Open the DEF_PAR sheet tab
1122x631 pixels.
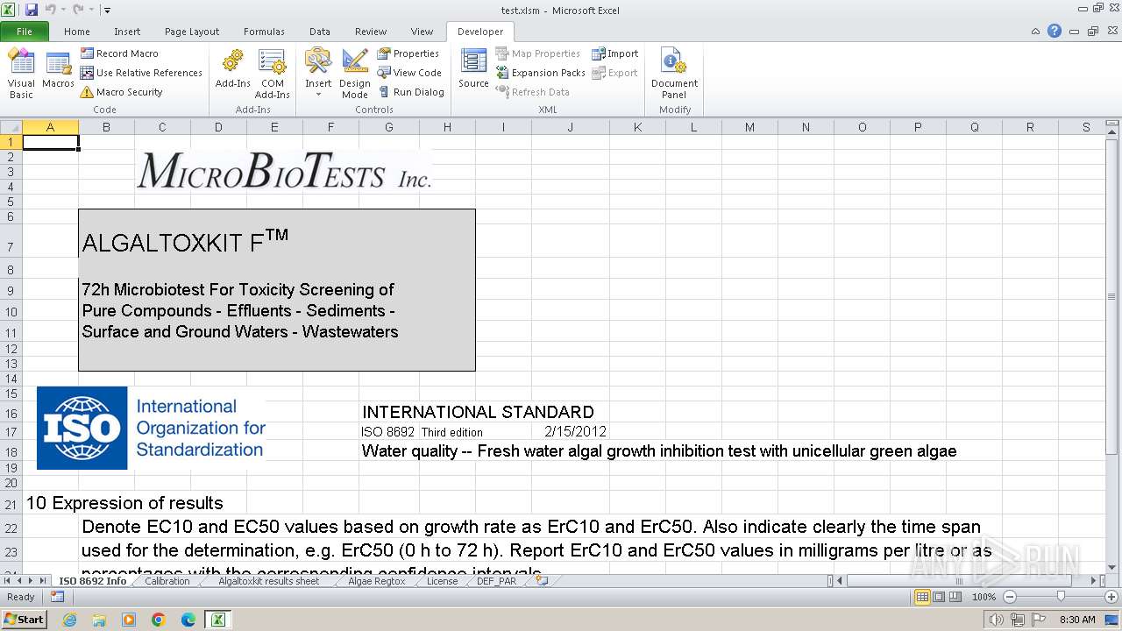(x=497, y=581)
